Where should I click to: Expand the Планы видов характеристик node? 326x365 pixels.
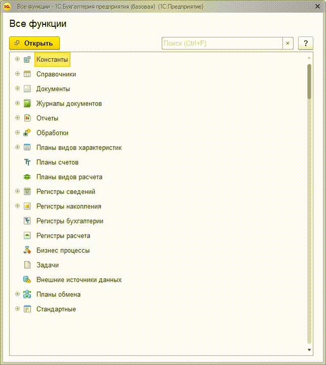pyautogui.click(x=17, y=147)
